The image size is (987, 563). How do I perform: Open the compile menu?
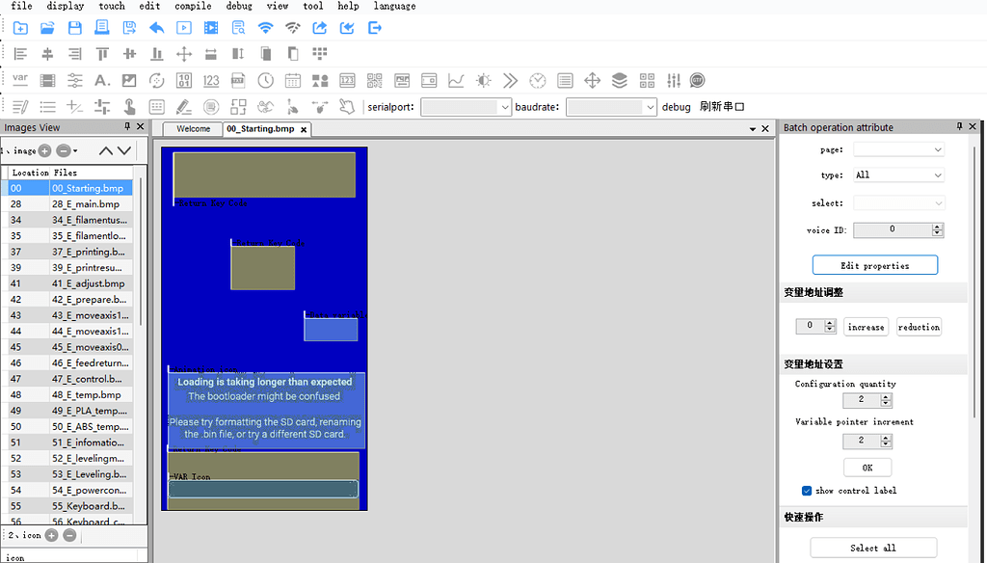pyautogui.click(x=193, y=6)
